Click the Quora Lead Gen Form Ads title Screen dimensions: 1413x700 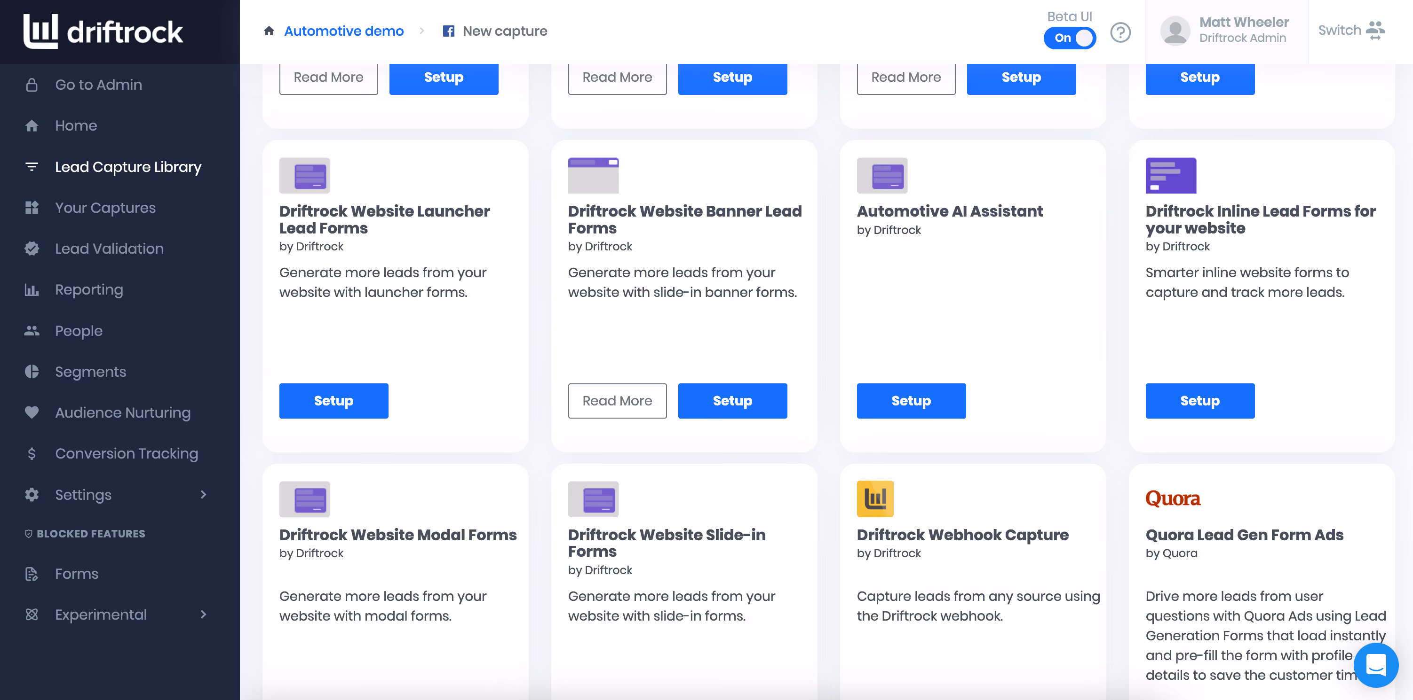[x=1245, y=535]
